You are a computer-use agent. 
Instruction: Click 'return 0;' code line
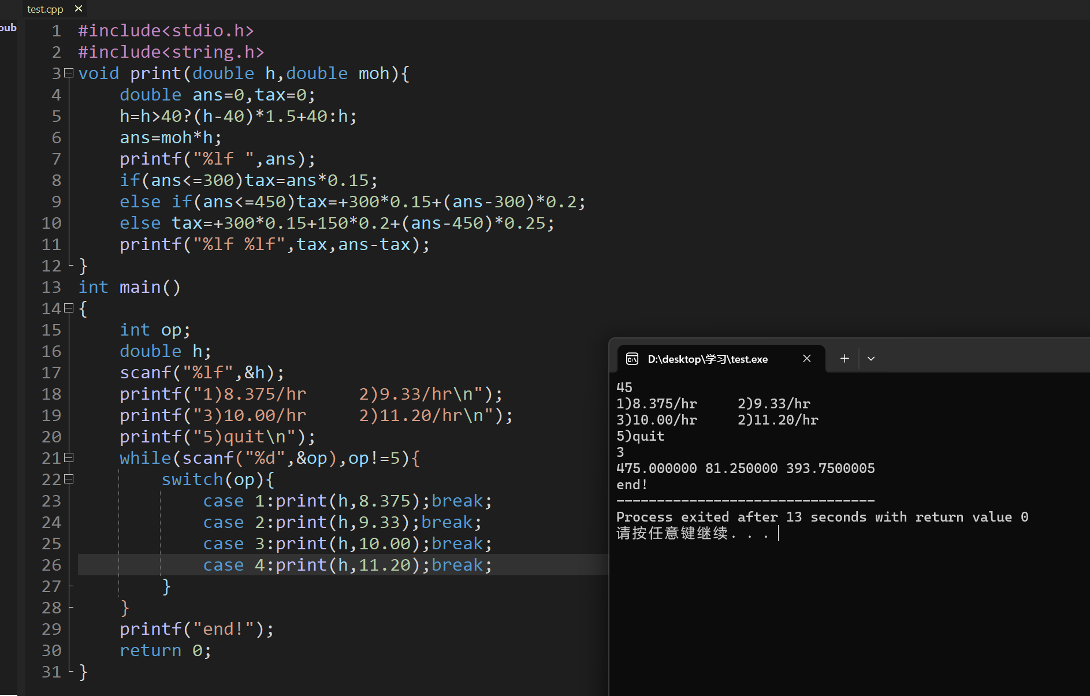coord(165,650)
